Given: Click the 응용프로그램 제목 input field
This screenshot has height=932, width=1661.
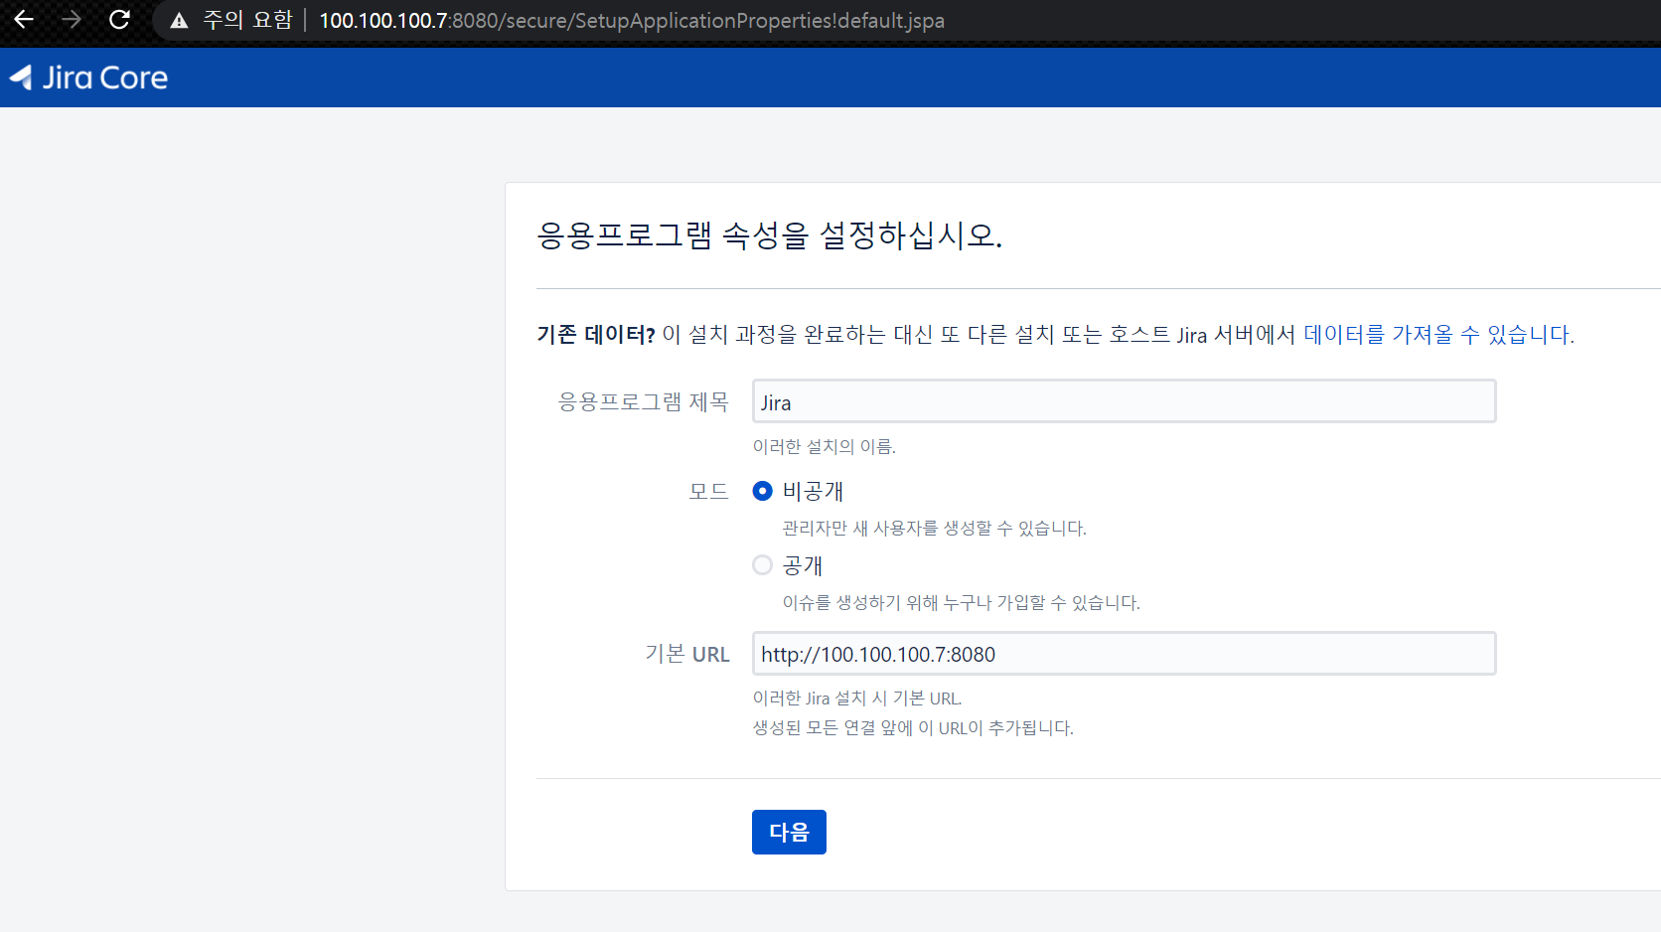Looking at the screenshot, I should (x=1124, y=401).
